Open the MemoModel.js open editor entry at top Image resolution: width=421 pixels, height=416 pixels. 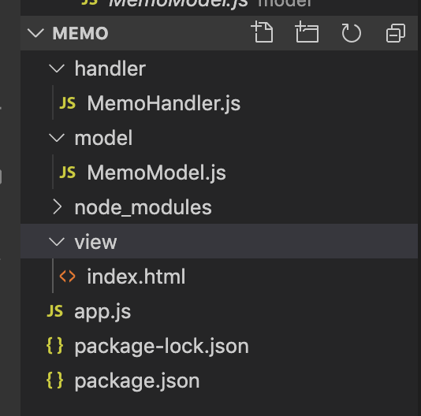click(178, 4)
